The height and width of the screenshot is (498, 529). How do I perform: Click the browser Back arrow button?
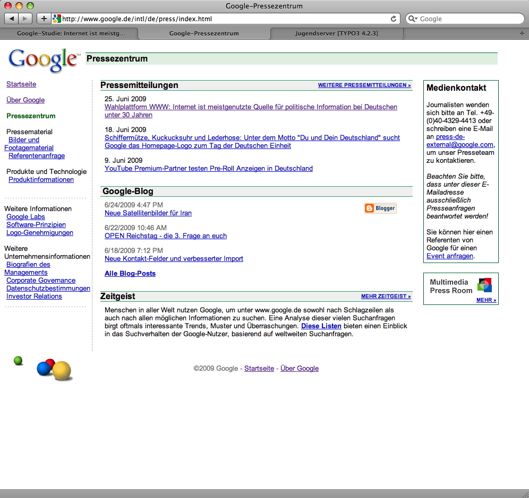(x=12, y=19)
